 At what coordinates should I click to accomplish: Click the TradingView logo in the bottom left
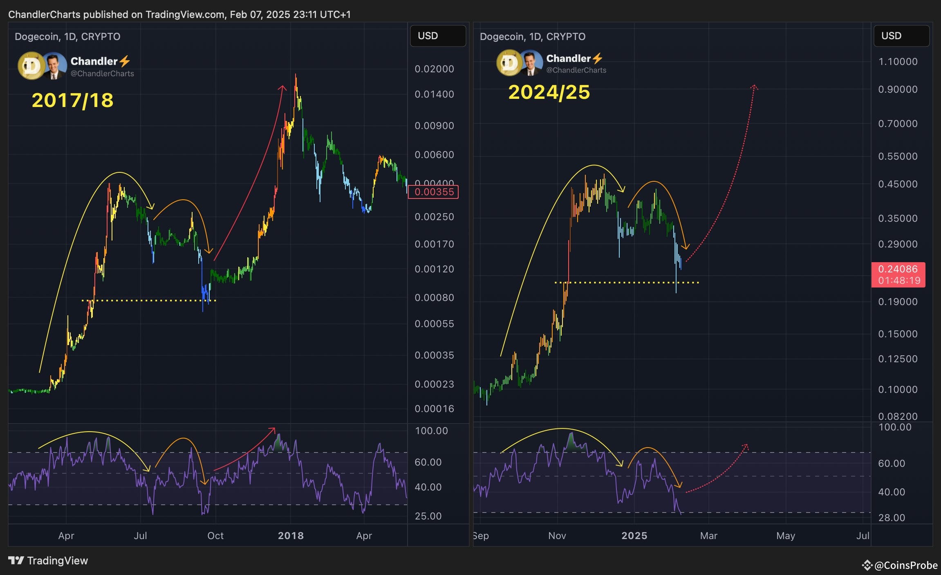tap(16, 560)
